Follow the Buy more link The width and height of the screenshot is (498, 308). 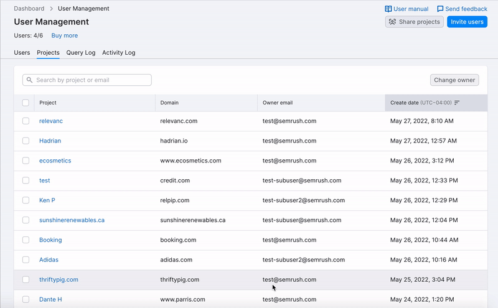(x=65, y=36)
